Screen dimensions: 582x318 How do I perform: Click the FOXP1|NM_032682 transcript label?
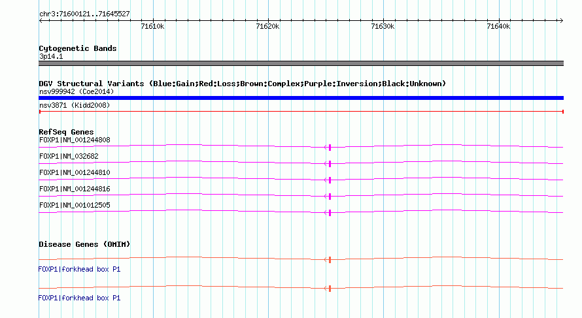(69, 156)
